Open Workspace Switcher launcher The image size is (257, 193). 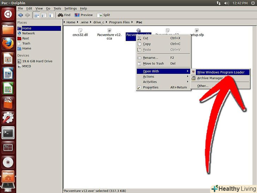8,147
